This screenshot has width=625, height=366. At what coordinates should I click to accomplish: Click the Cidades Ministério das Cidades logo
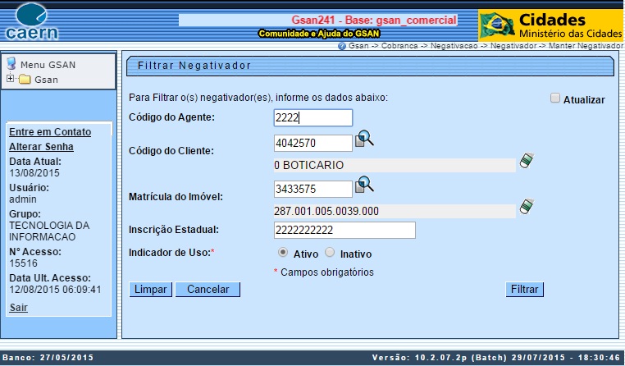(550, 25)
